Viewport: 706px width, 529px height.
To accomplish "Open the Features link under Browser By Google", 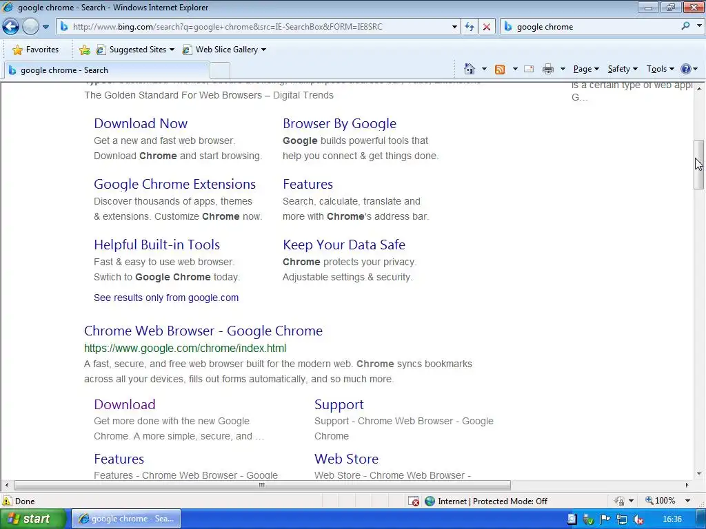I will click(307, 185).
